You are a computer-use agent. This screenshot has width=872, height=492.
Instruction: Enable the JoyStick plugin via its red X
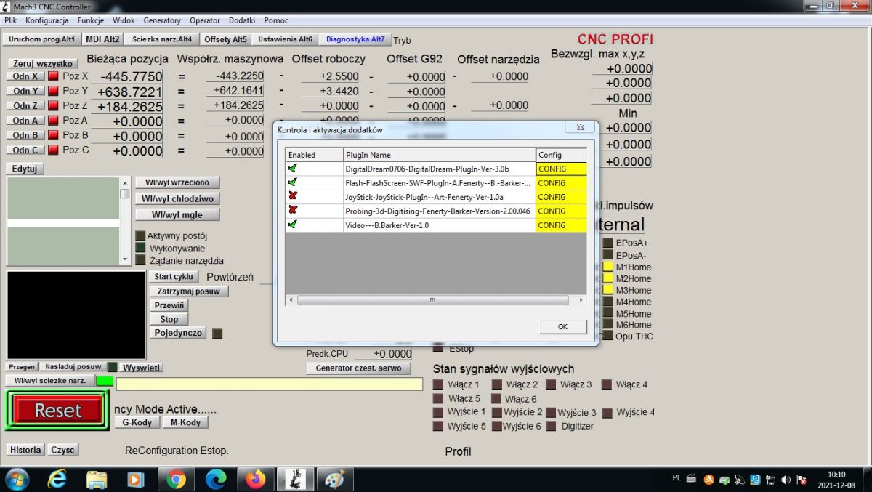293,196
